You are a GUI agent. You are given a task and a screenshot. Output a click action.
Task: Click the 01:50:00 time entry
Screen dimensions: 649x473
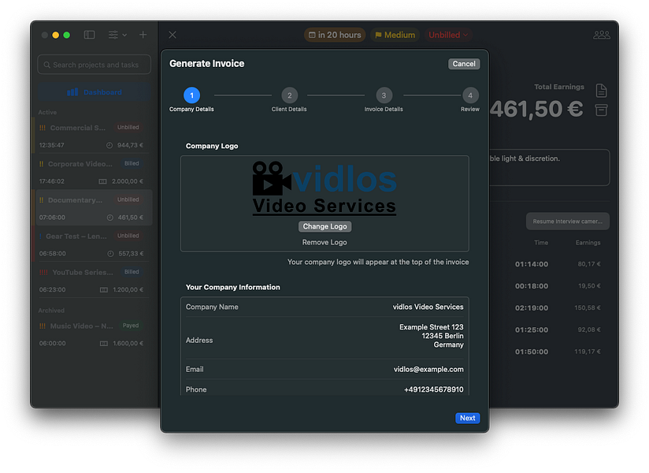[532, 352]
